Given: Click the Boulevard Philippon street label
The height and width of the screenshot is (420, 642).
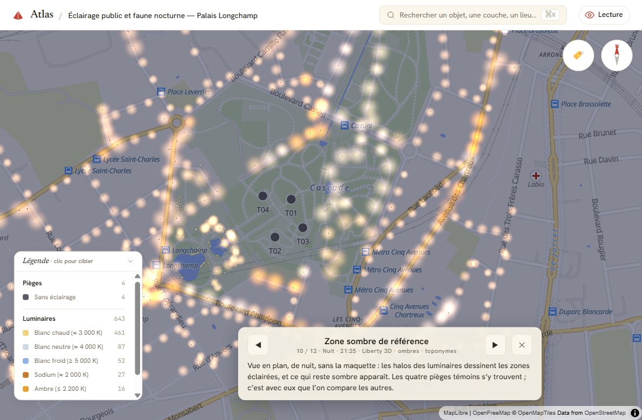Looking at the screenshot, I should 248,313.
